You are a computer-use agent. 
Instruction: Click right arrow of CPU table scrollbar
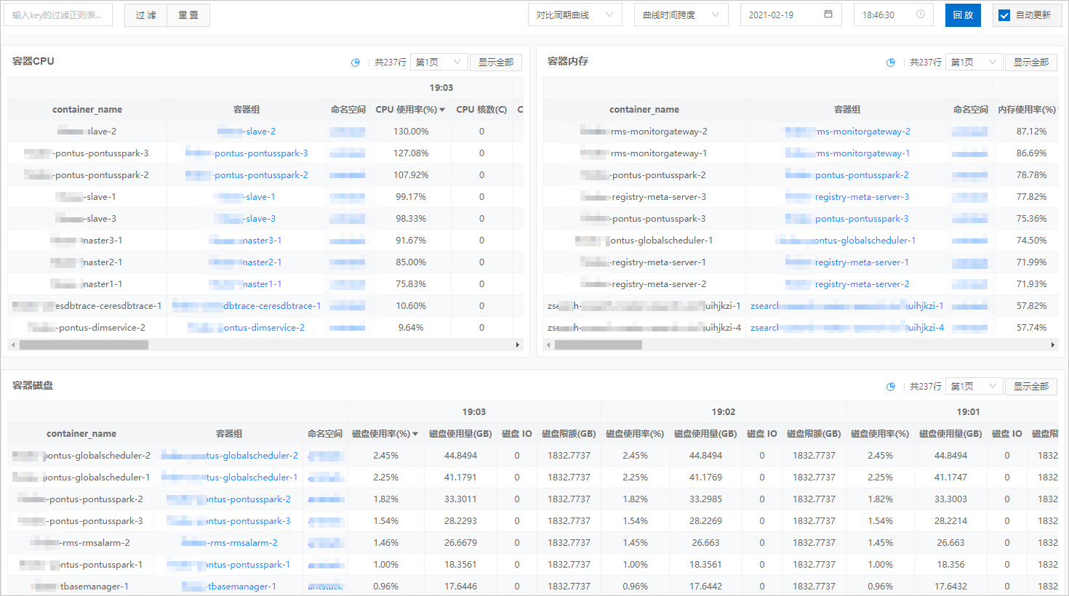(518, 345)
